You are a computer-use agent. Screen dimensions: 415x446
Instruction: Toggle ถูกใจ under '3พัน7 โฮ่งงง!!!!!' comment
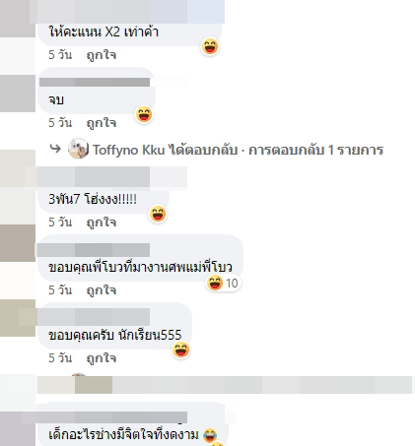tap(102, 223)
